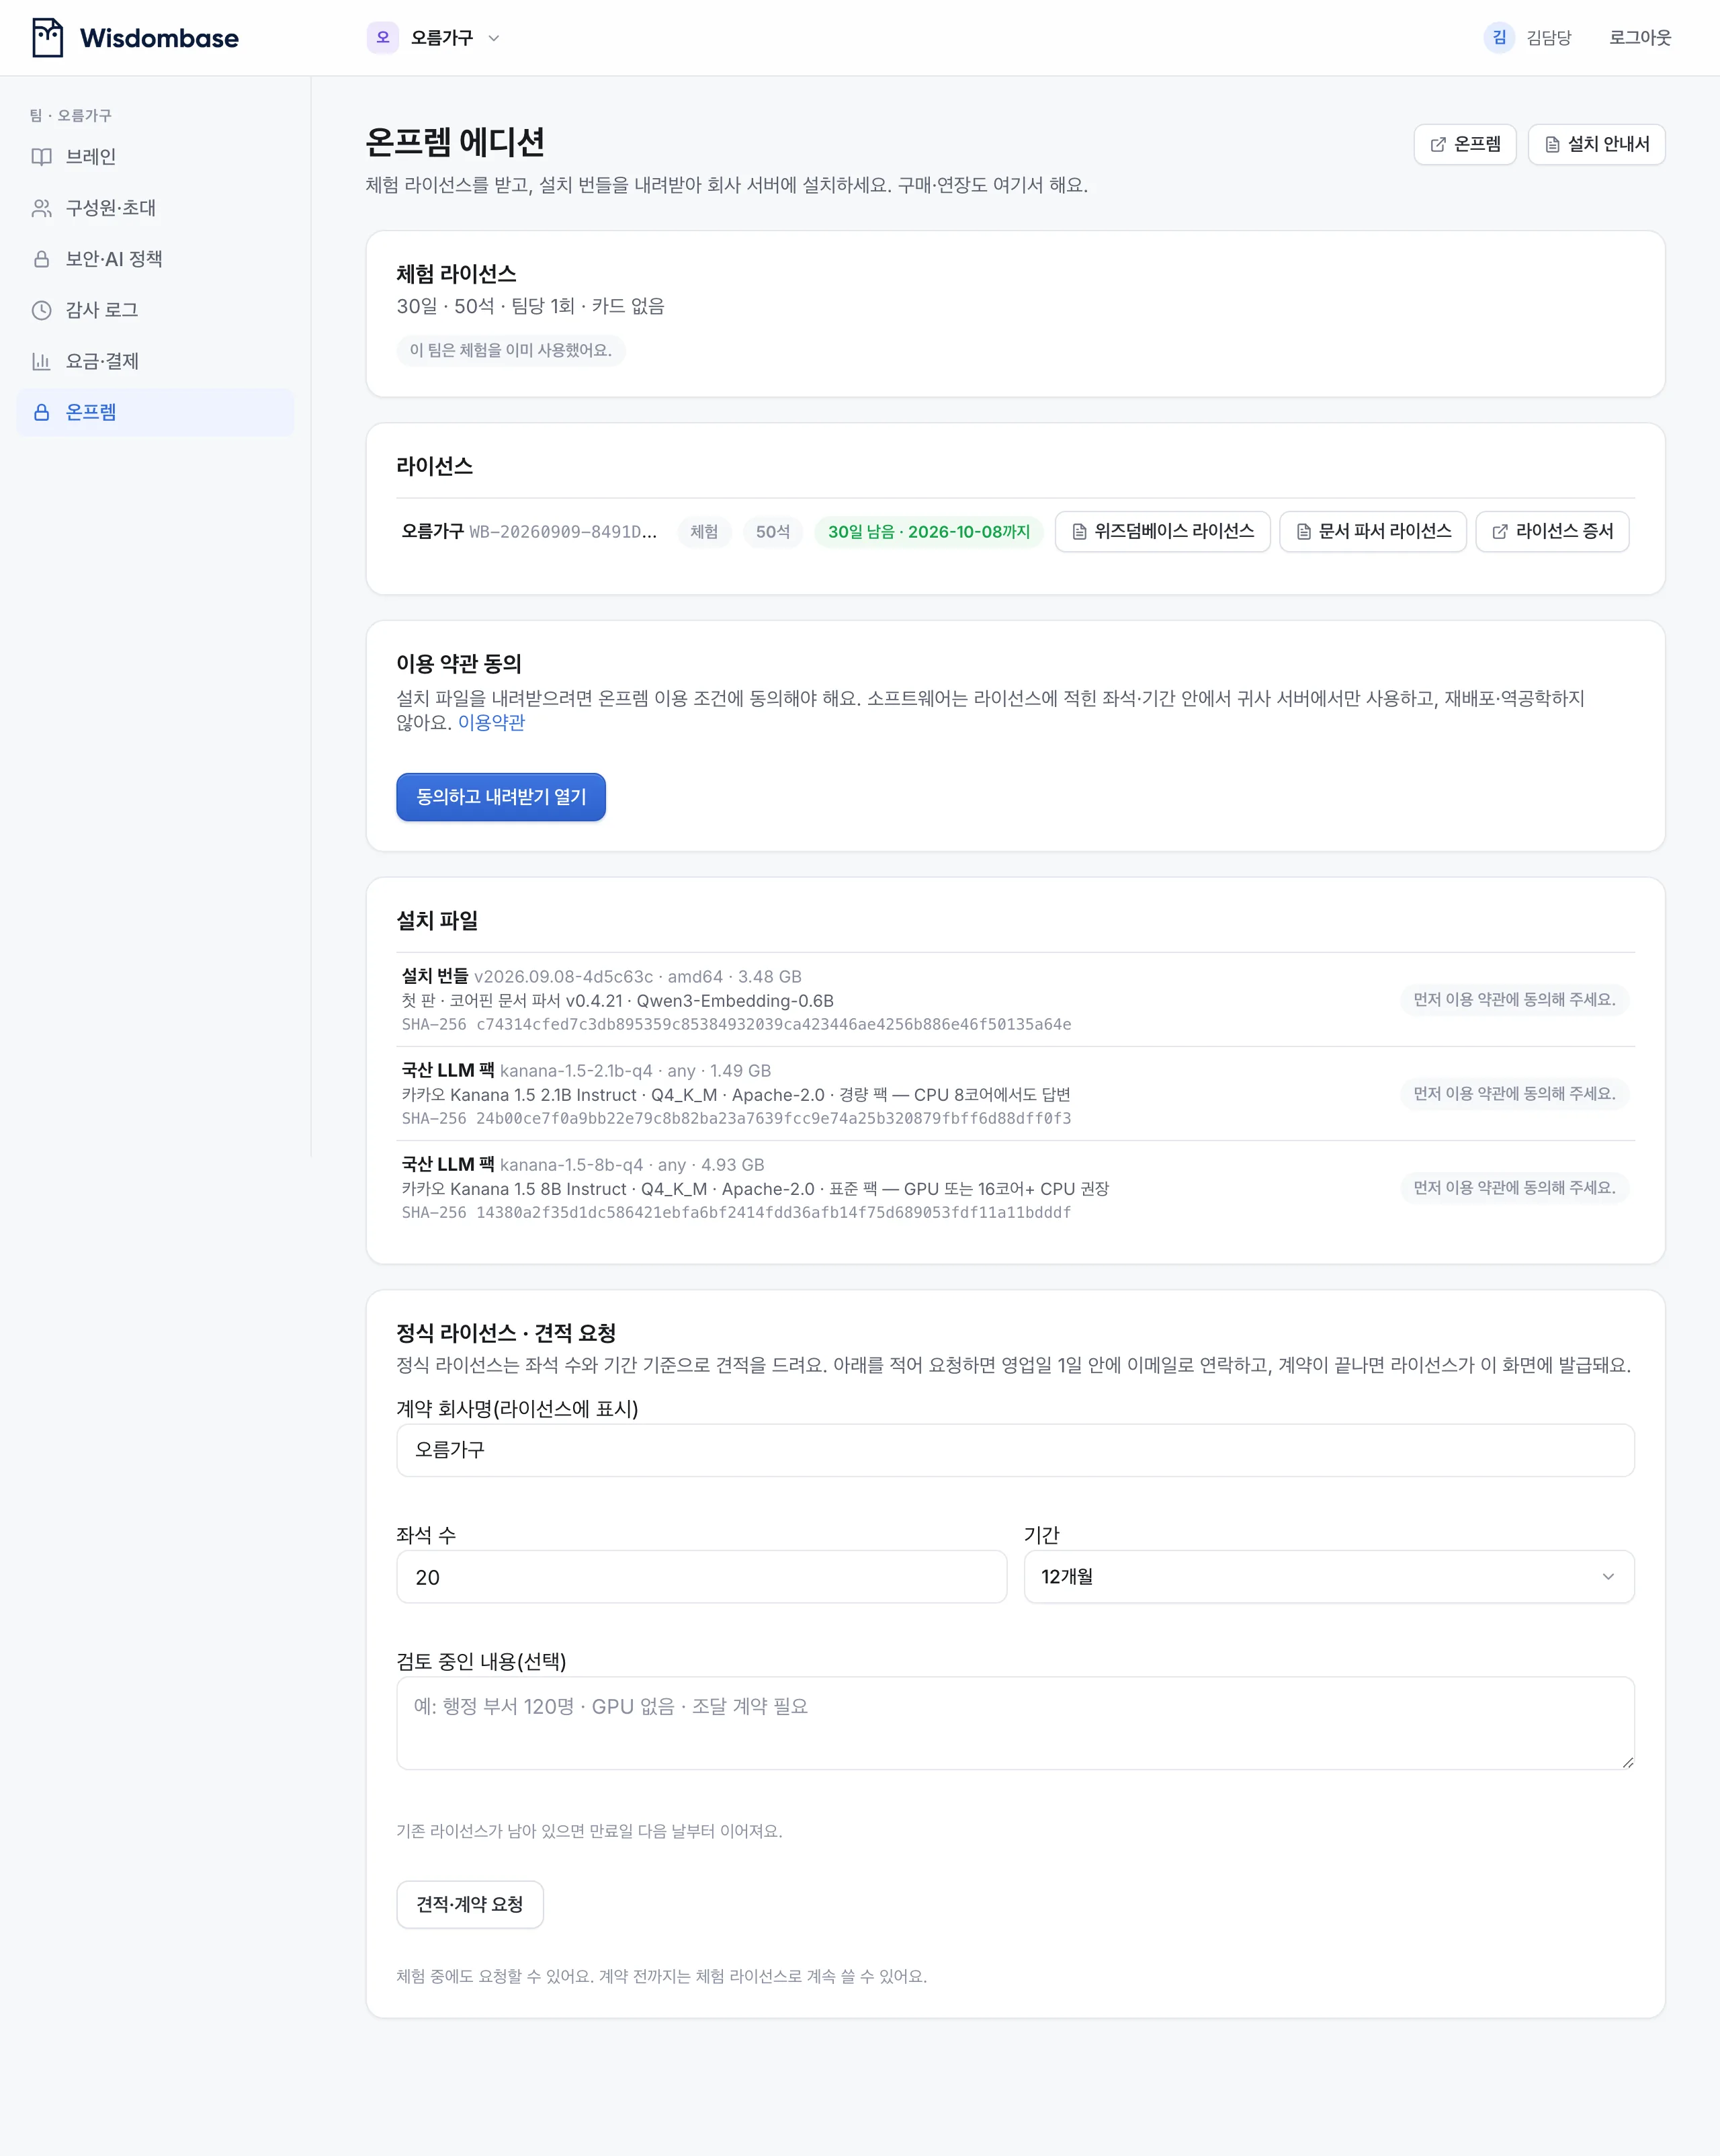
Task: Click 로그아웃 to sign out
Action: 1640,38
